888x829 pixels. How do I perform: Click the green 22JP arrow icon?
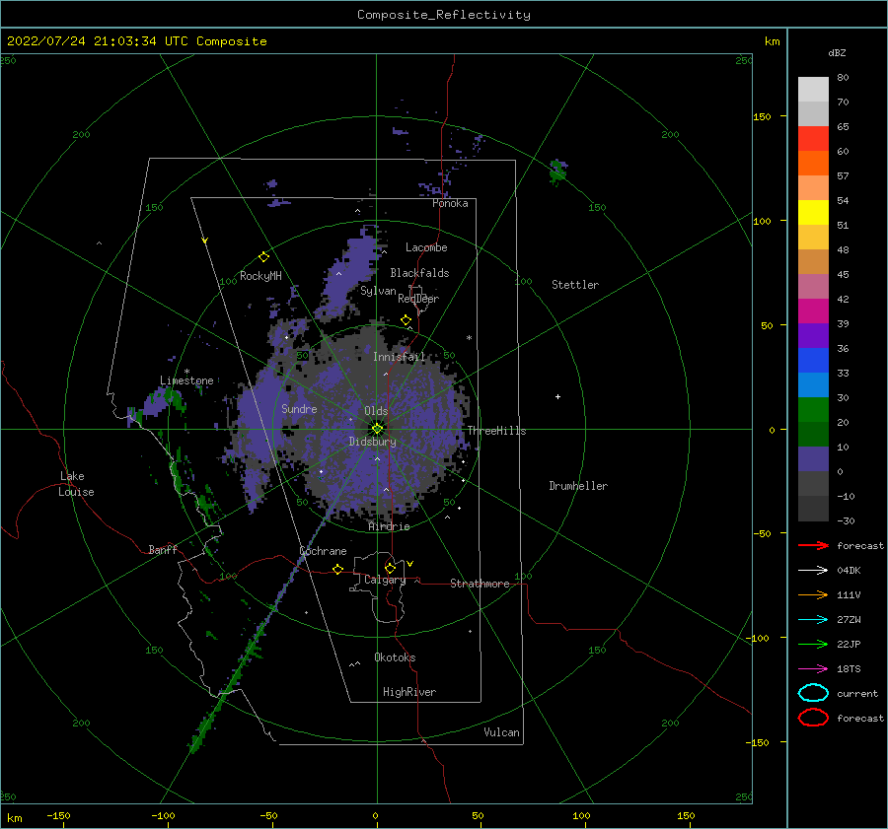click(813, 644)
